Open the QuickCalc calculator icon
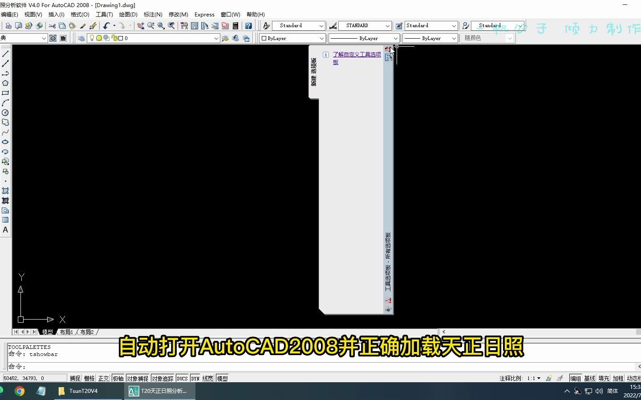Viewport: 641px width, 400px height. point(235,26)
